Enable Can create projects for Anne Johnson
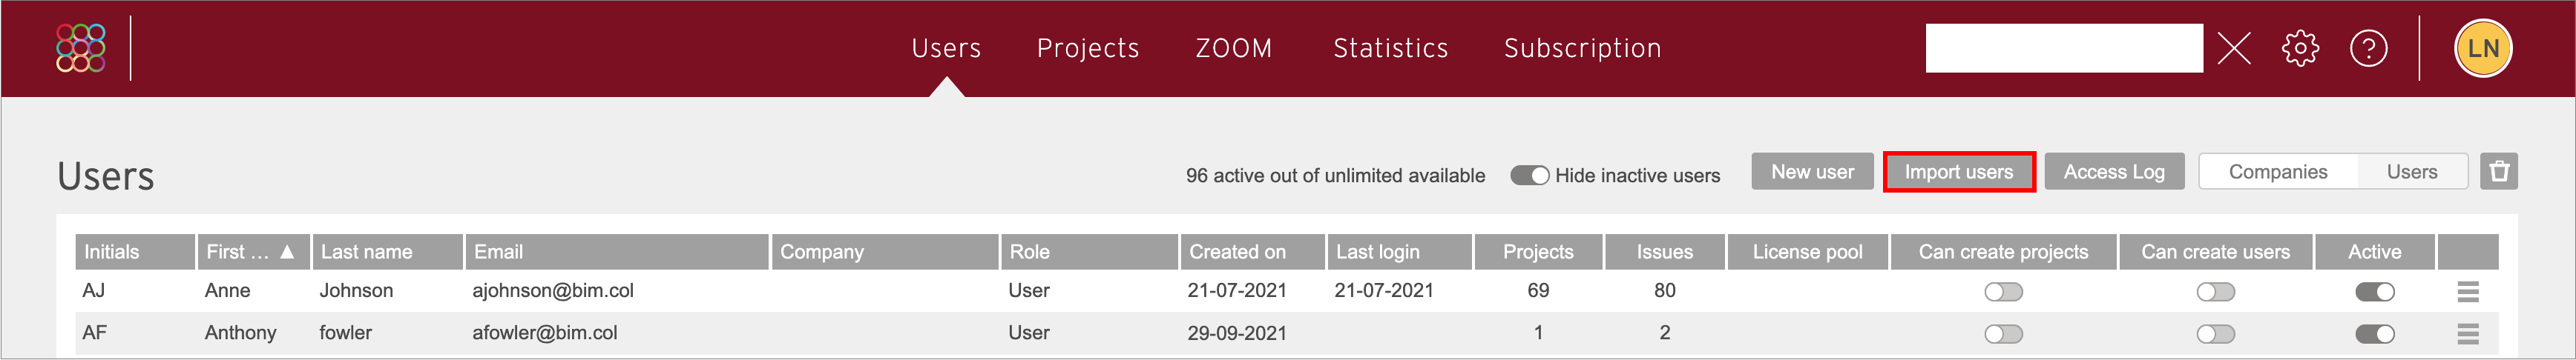Image resolution: width=2576 pixels, height=360 pixels. click(x=2004, y=291)
